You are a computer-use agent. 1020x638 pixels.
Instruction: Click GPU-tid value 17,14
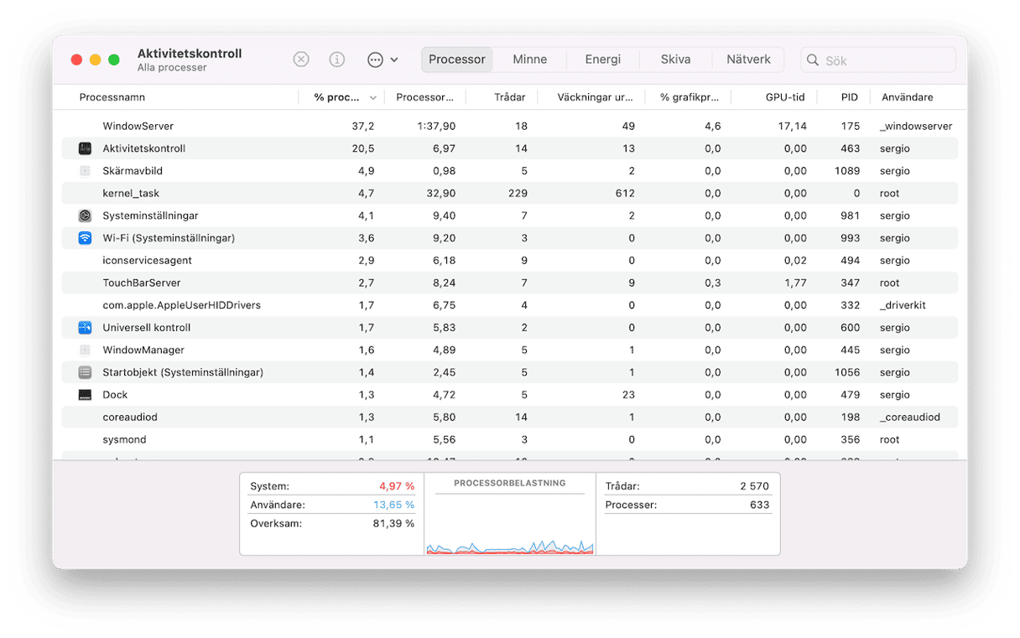[x=792, y=126]
